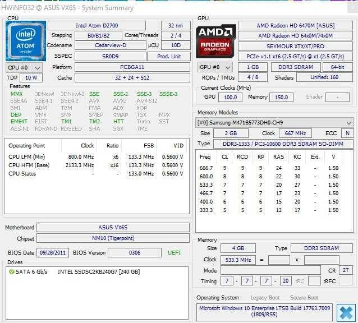Click the empty memory Mode field
This screenshot has height=323, width=358.
270,270
